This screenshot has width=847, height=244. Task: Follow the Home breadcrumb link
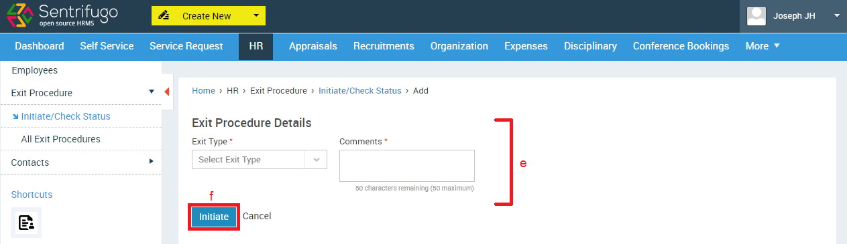pyautogui.click(x=203, y=91)
